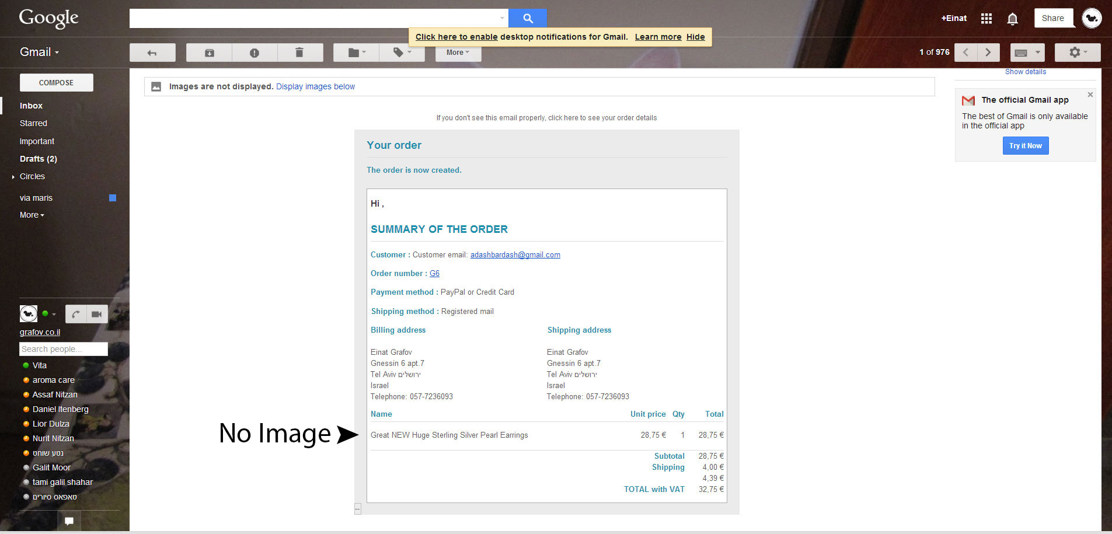Viewport: 1112px width, 534px height.
Task: Click the blue search magnifier button
Action: [x=528, y=18]
